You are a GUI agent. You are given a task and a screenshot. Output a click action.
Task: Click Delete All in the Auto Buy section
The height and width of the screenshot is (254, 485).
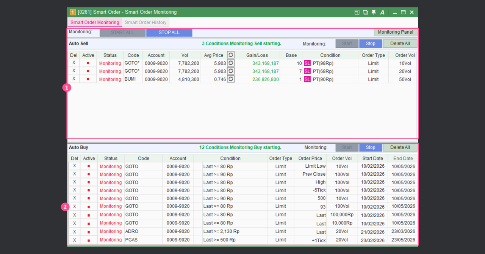(400, 147)
